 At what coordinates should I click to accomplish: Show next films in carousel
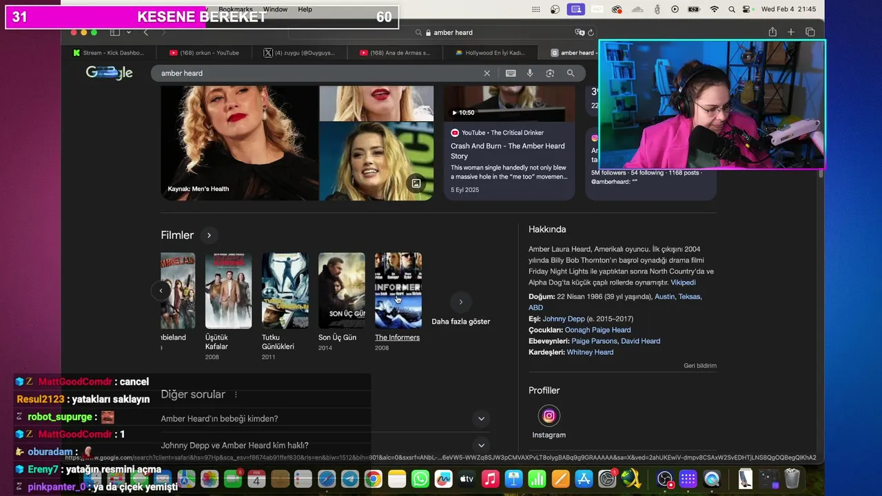460,302
